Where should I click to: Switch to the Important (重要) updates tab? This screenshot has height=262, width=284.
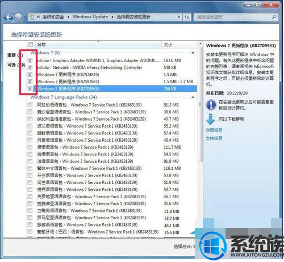[15, 55]
